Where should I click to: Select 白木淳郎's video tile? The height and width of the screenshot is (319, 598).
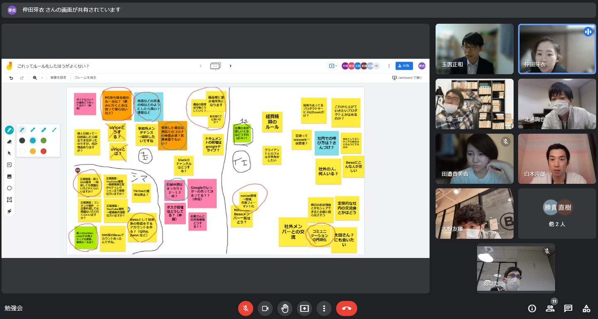[557, 158]
